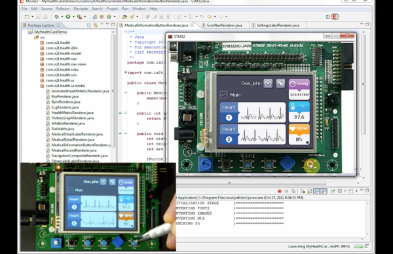The image size is (393, 254).
Task: Tap the BPM 85 tile on simulator
Action: [299, 134]
